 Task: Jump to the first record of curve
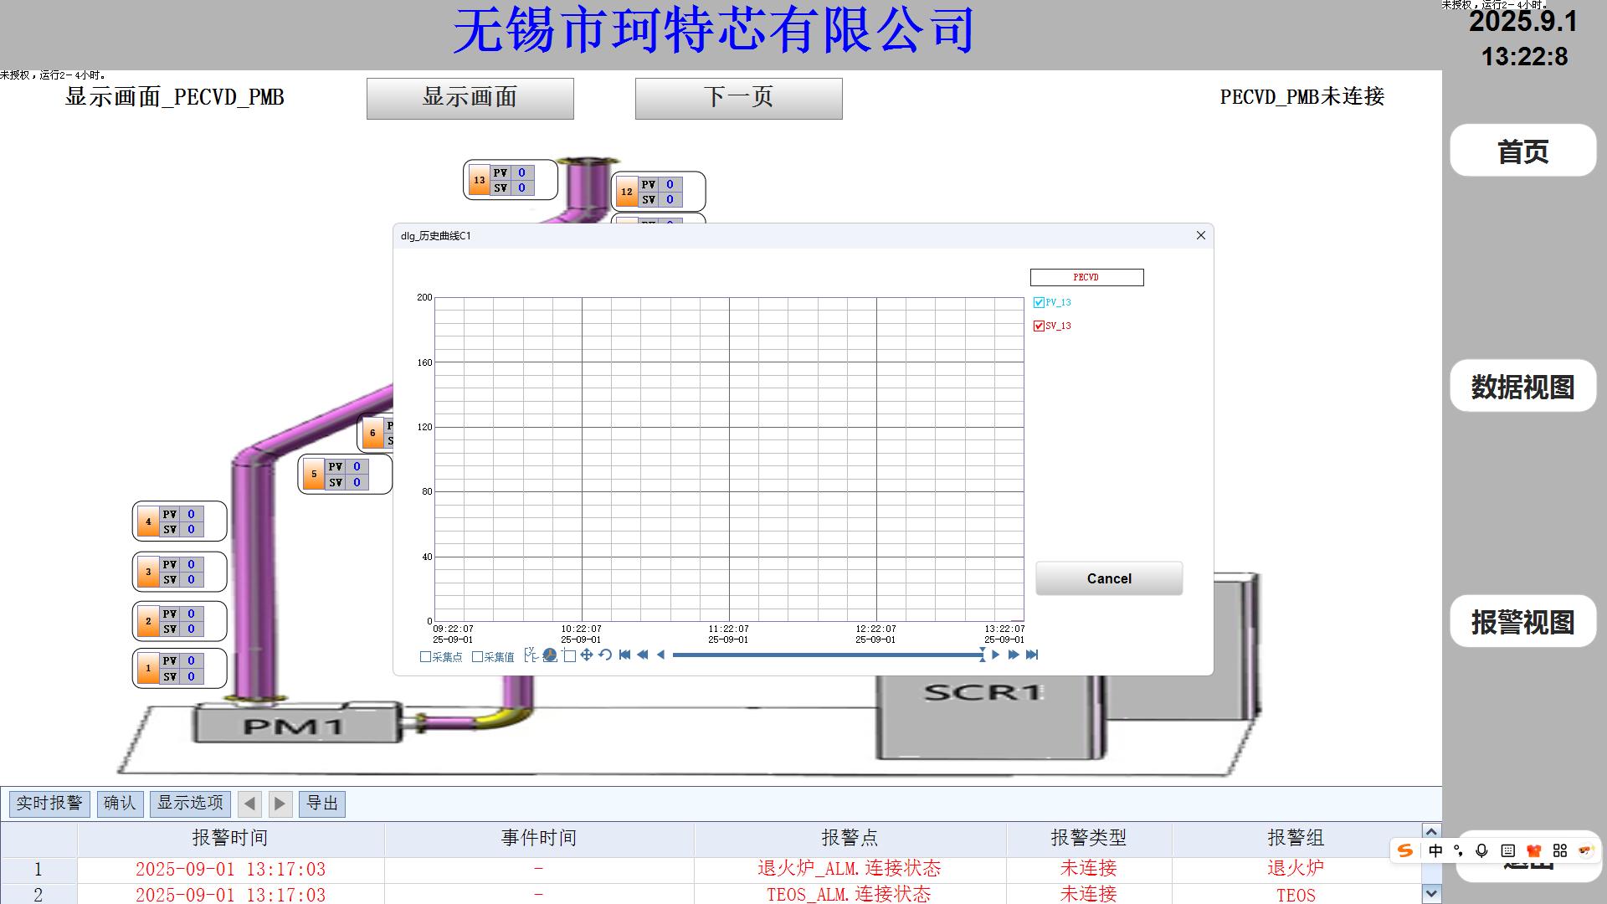click(624, 655)
